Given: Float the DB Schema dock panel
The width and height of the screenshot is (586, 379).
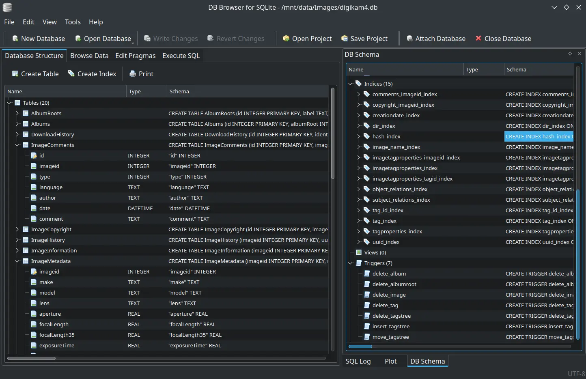Looking at the screenshot, I should pos(570,54).
